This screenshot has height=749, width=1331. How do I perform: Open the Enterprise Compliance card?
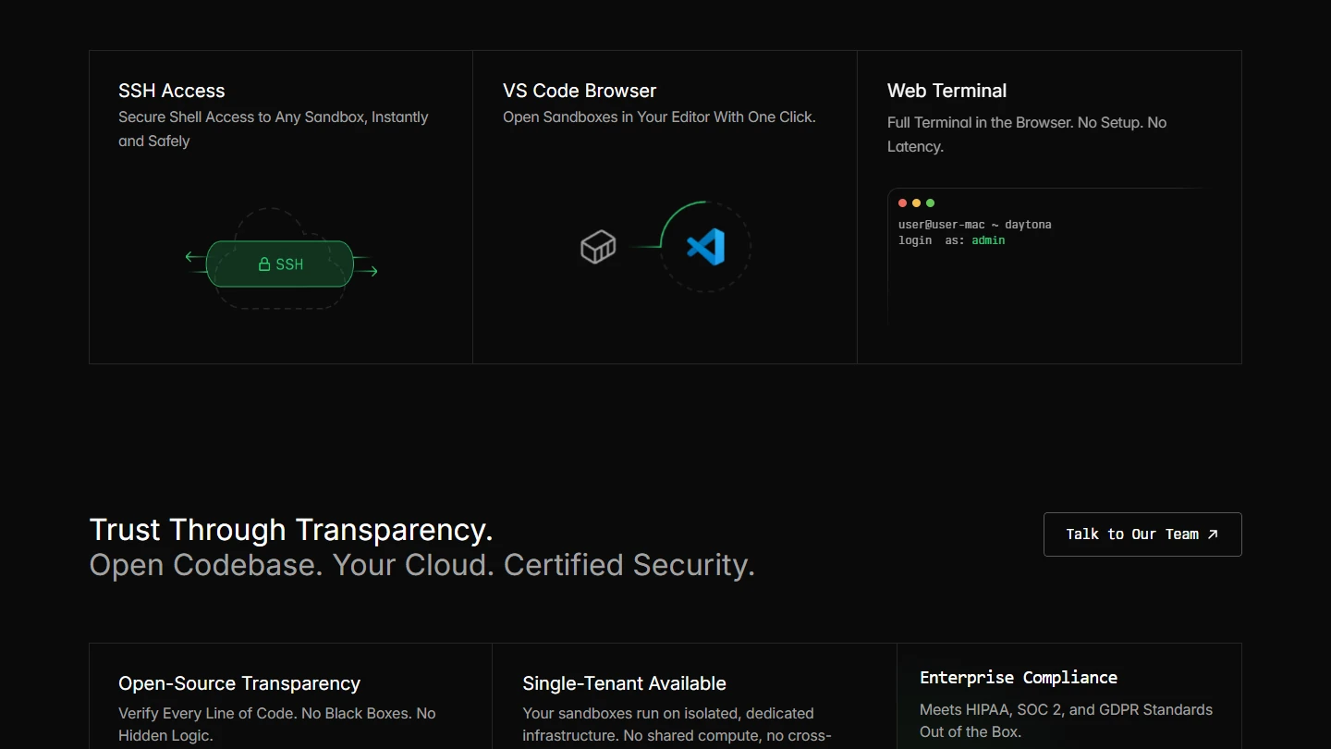(x=1019, y=678)
